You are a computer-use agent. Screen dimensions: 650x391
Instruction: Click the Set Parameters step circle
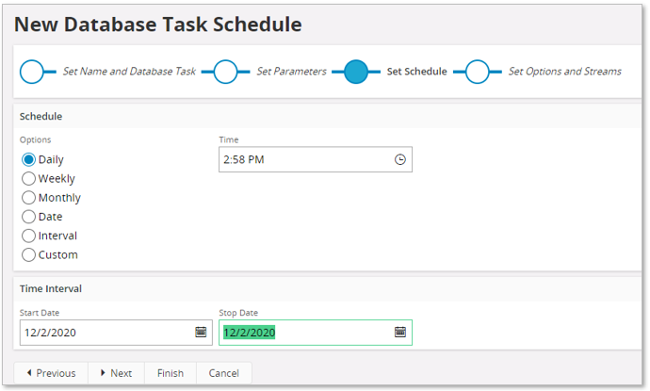tap(225, 72)
